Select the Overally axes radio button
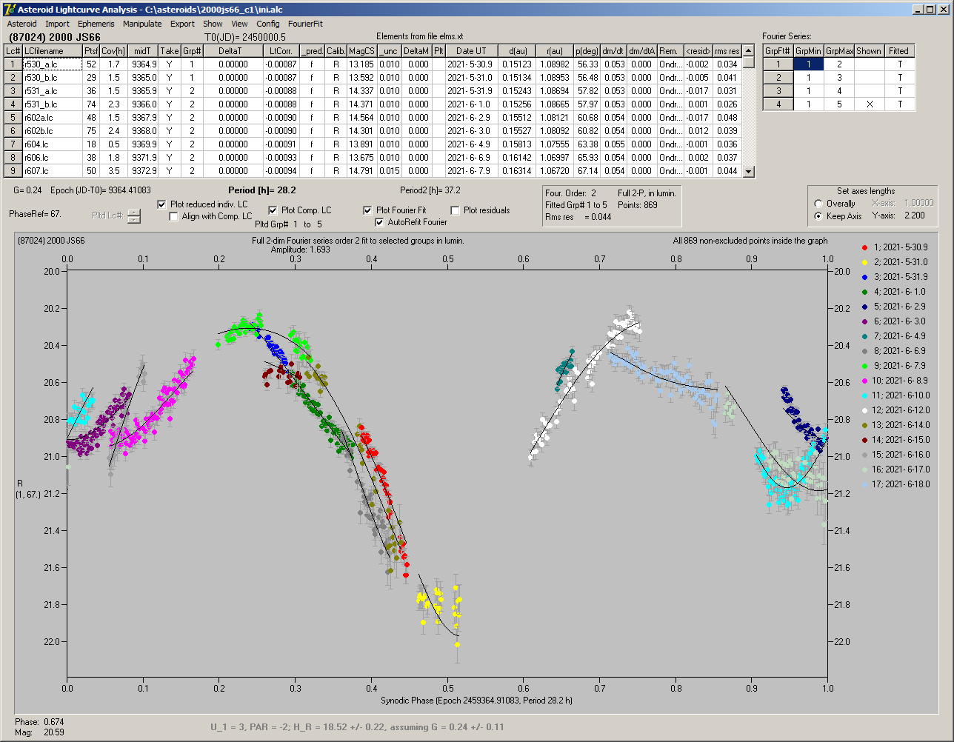This screenshot has height=742, width=954. [x=818, y=204]
